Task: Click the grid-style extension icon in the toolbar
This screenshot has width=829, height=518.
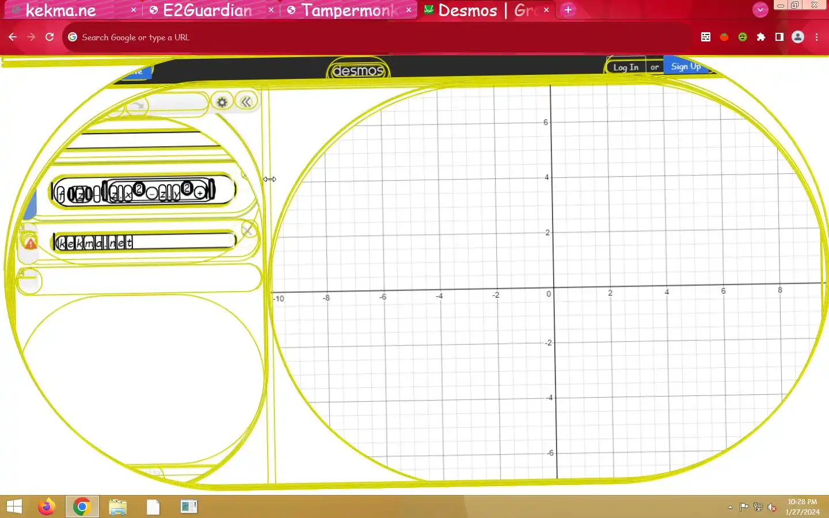Action: pyautogui.click(x=706, y=37)
